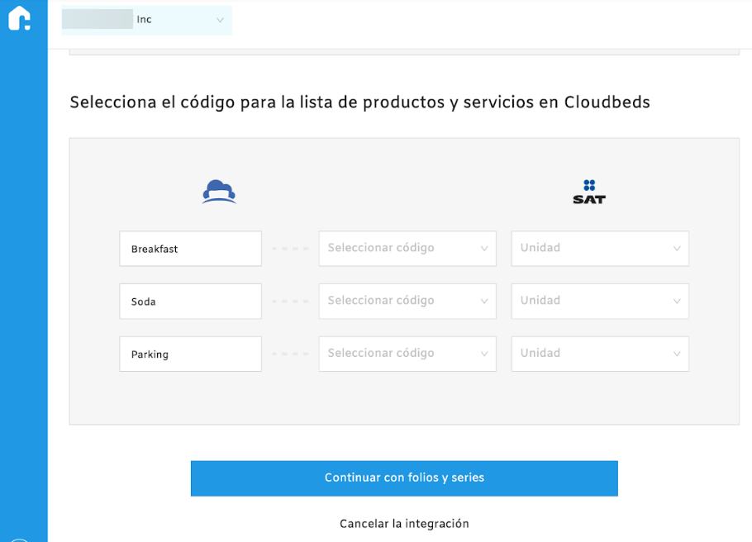Choose a Unidad for the Breakfast row
This screenshot has height=542, width=752.
click(x=600, y=249)
